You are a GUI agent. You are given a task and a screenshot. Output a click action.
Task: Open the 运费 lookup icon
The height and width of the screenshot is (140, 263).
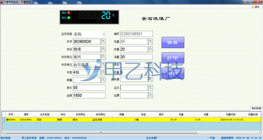tap(150, 95)
